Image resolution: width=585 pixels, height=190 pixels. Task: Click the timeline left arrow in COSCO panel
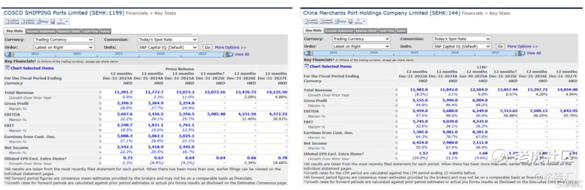coord(7,54)
